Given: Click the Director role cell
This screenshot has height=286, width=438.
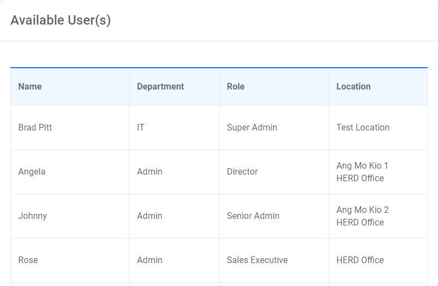Looking at the screenshot, I should point(242,171).
